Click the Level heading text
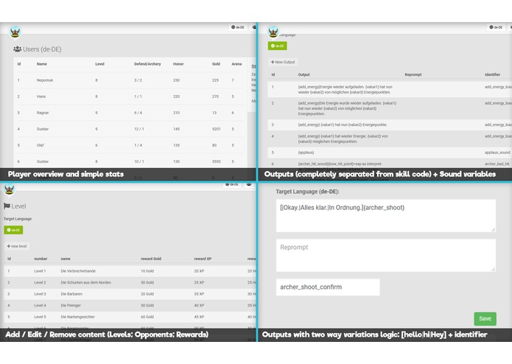512x364 pixels. point(18,206)
